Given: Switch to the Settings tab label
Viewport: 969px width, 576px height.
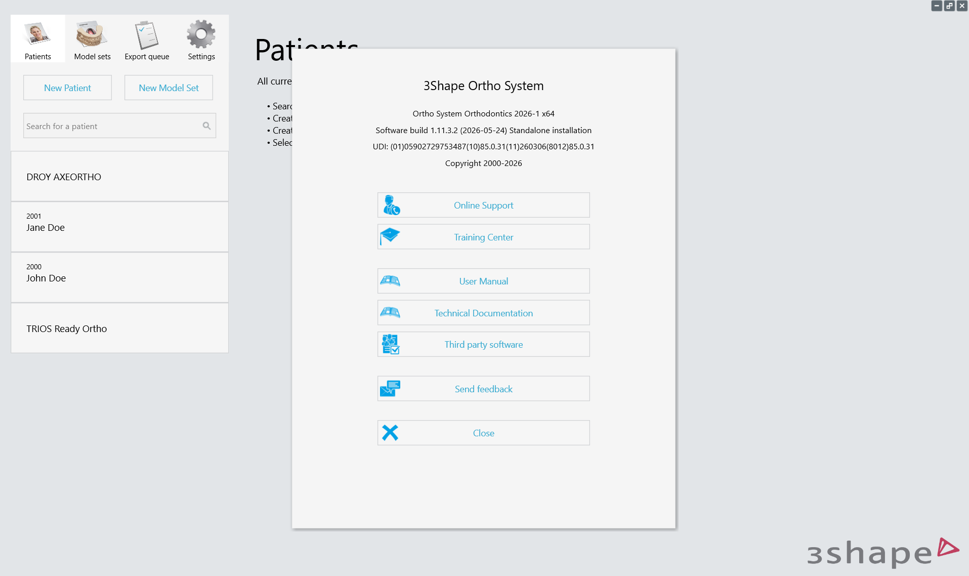Looking at the screenshot, I should [201, 57].
